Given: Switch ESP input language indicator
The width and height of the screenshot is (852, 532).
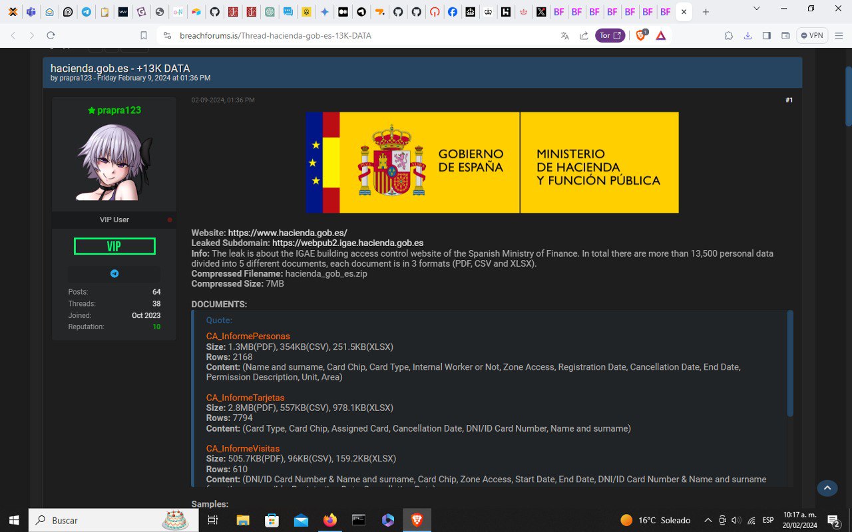Looking at the screenshot, I should [768, 520].
